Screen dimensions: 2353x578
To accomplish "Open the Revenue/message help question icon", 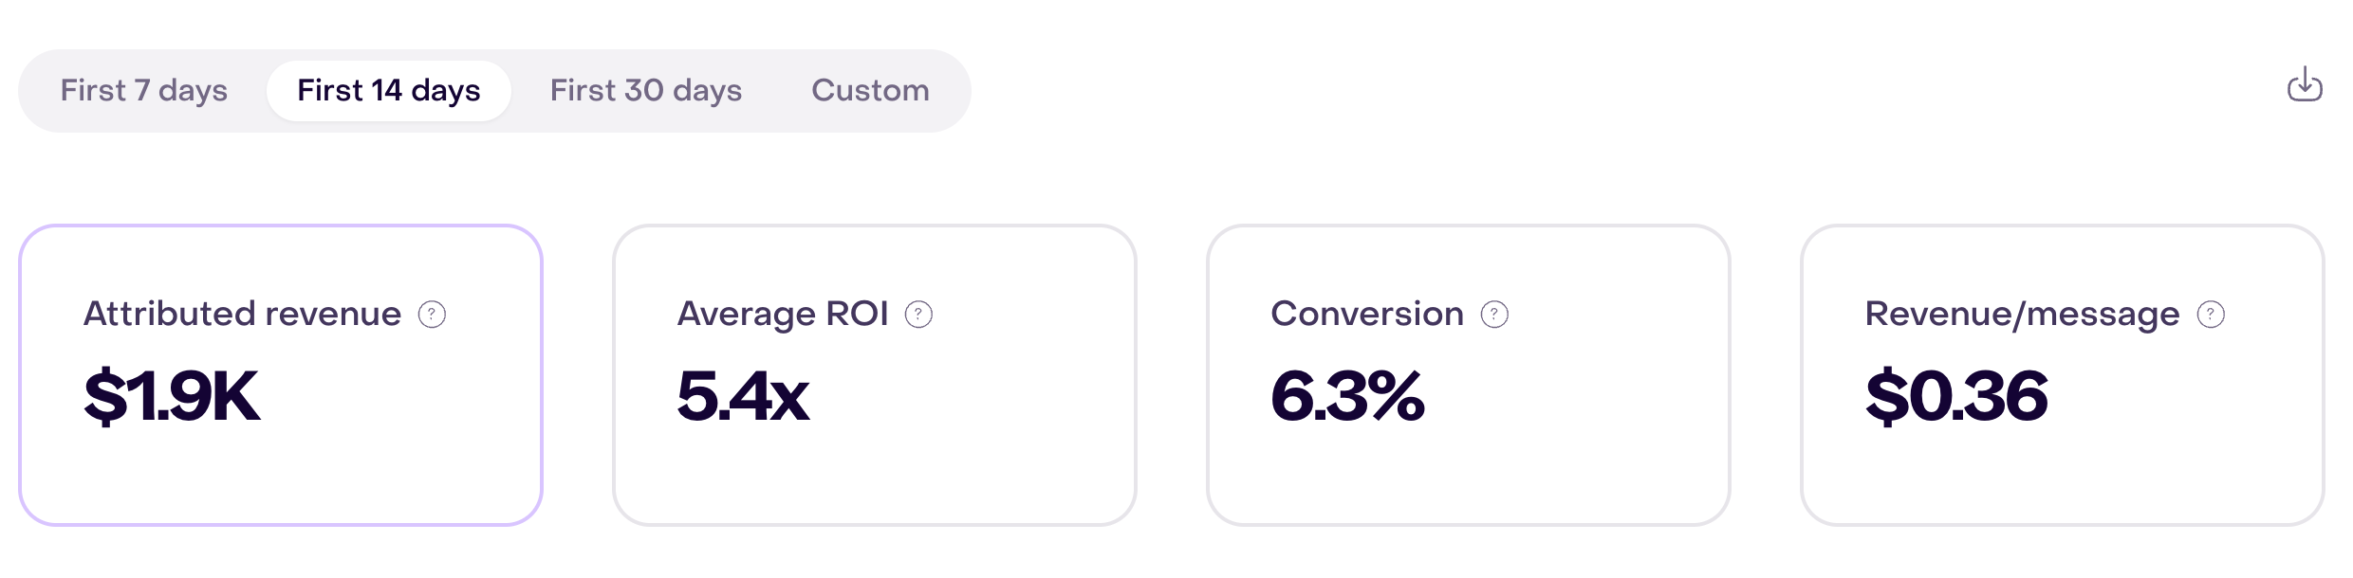I will [x=2211, y=315].
